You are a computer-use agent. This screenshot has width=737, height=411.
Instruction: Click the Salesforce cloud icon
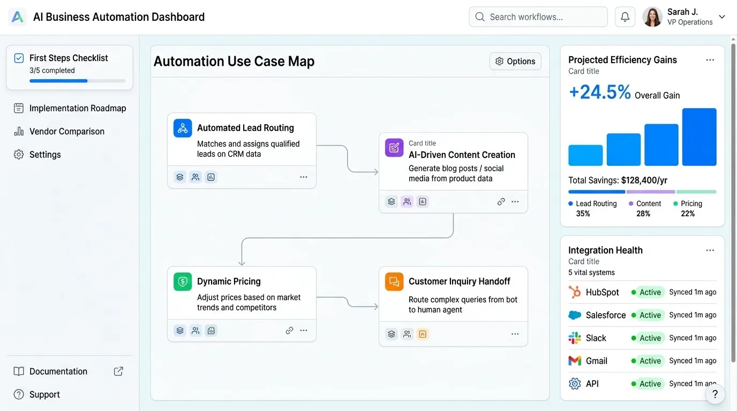click(x=575, y=315)
